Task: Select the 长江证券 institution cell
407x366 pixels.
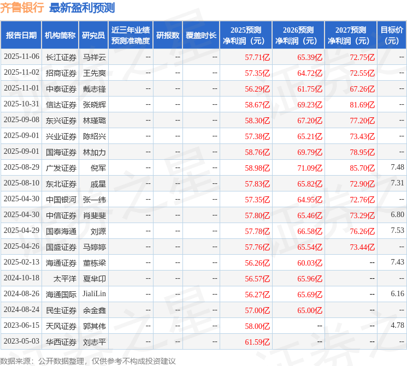Action: [61, 57]
